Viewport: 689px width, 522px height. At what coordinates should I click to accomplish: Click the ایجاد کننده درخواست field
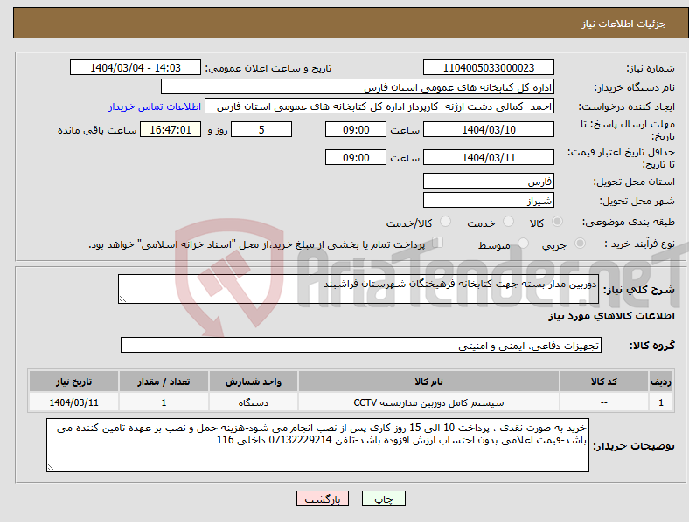[x=379, y=106]
